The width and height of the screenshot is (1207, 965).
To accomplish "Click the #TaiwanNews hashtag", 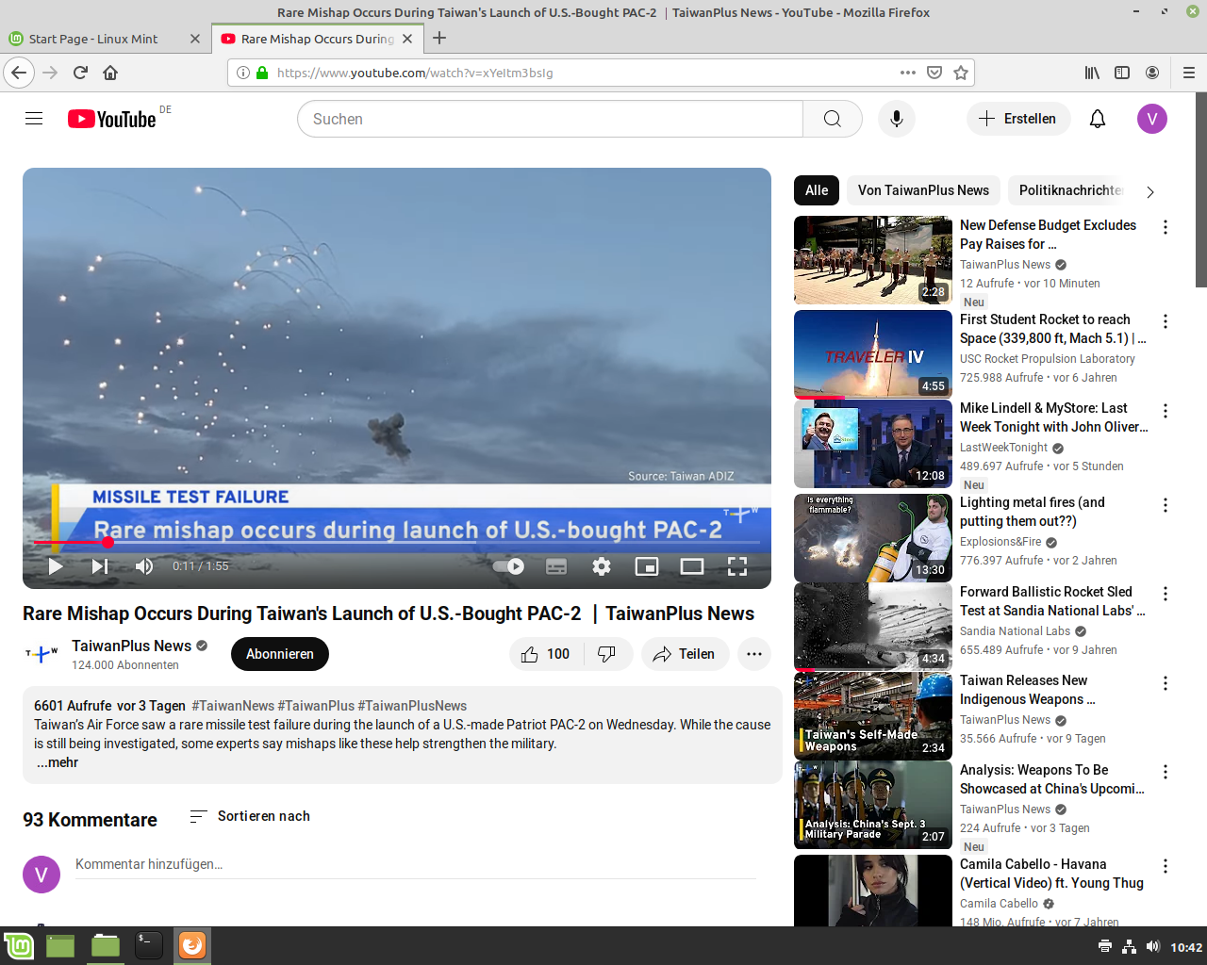I will (233, 706).
